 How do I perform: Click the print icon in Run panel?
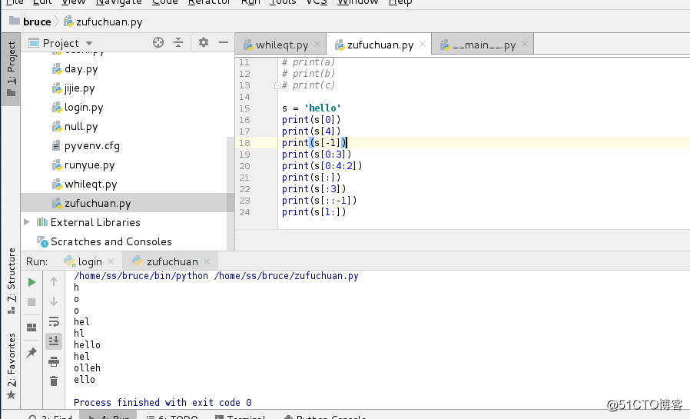tap(54, 362)
